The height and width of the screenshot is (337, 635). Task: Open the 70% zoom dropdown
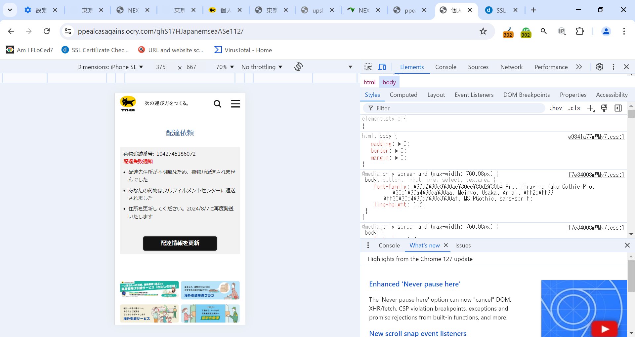pyautogui.click(x=225, y=67)
